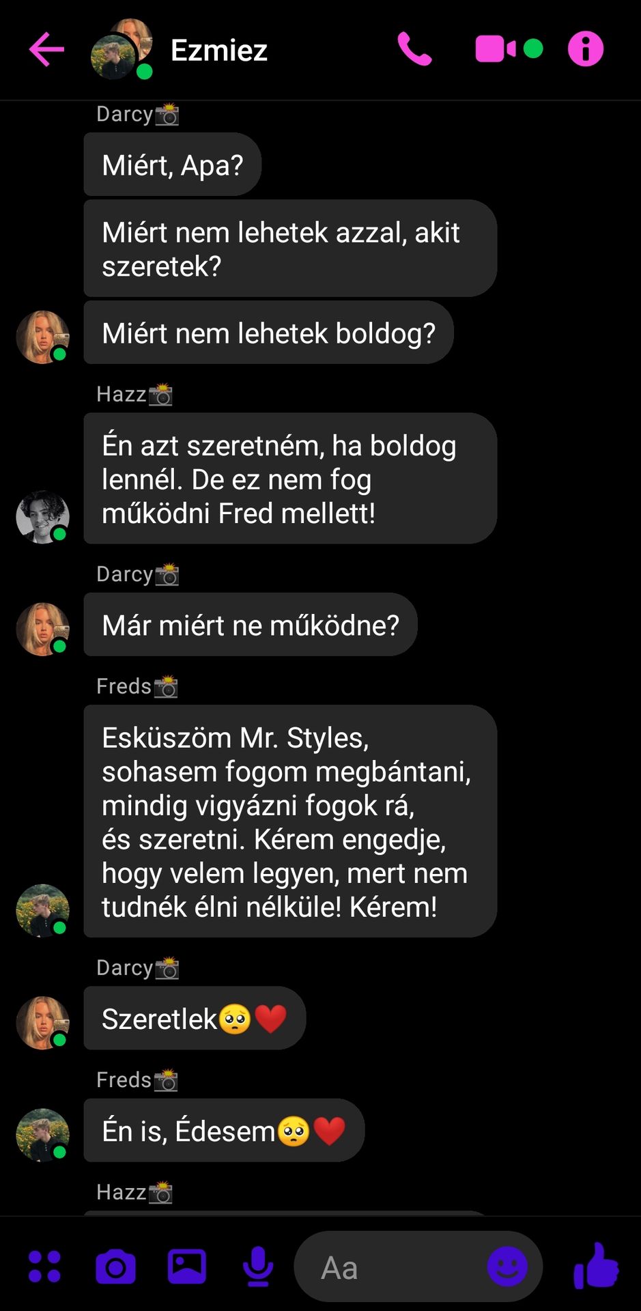641x1311 pixels.
Task: Open conversation info with the info icon
Action: [x=586, y=49]
